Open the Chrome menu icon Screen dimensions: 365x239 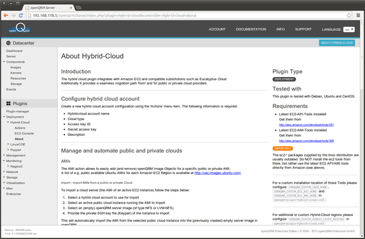[358, 15]
